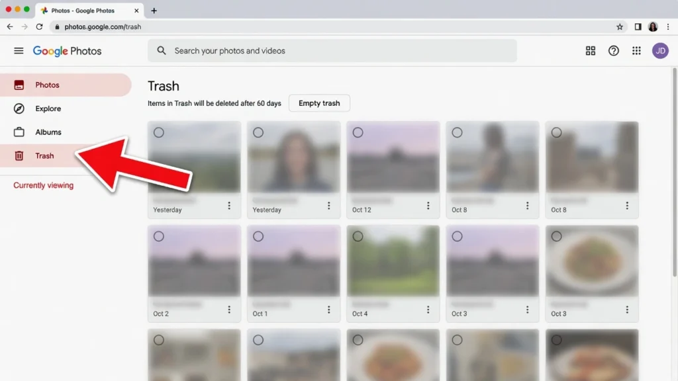Image resolution: width=678 pixels, height=381 pixels.
Task: Open Photos in the sidebar
Action: 66,85
